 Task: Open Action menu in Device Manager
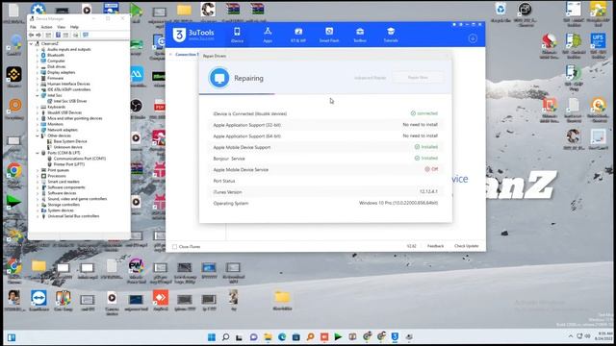(46, 27)
